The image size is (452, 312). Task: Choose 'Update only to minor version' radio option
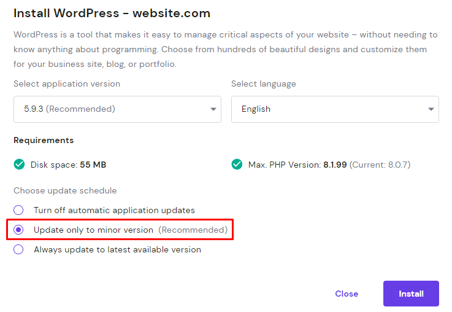(19, 230)
